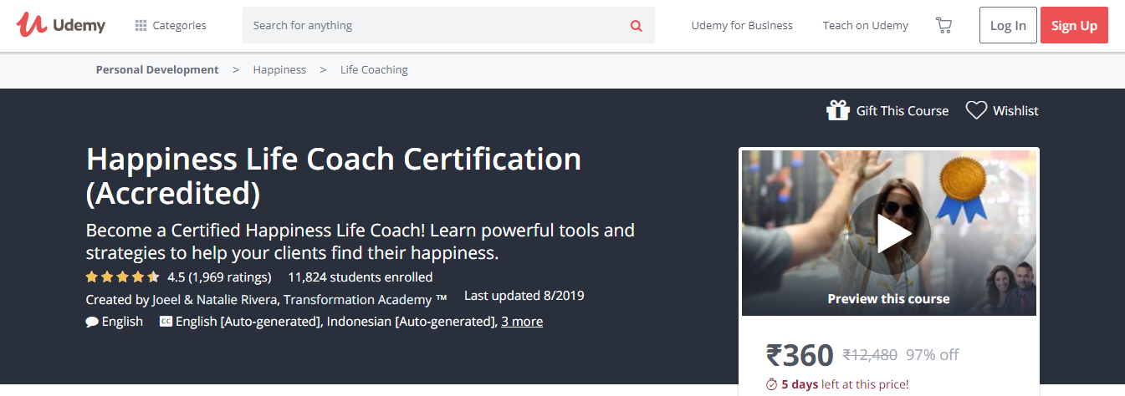Click the closed captions CC icon
This screenshot has width=1125, height=396.
click(166, 322)
